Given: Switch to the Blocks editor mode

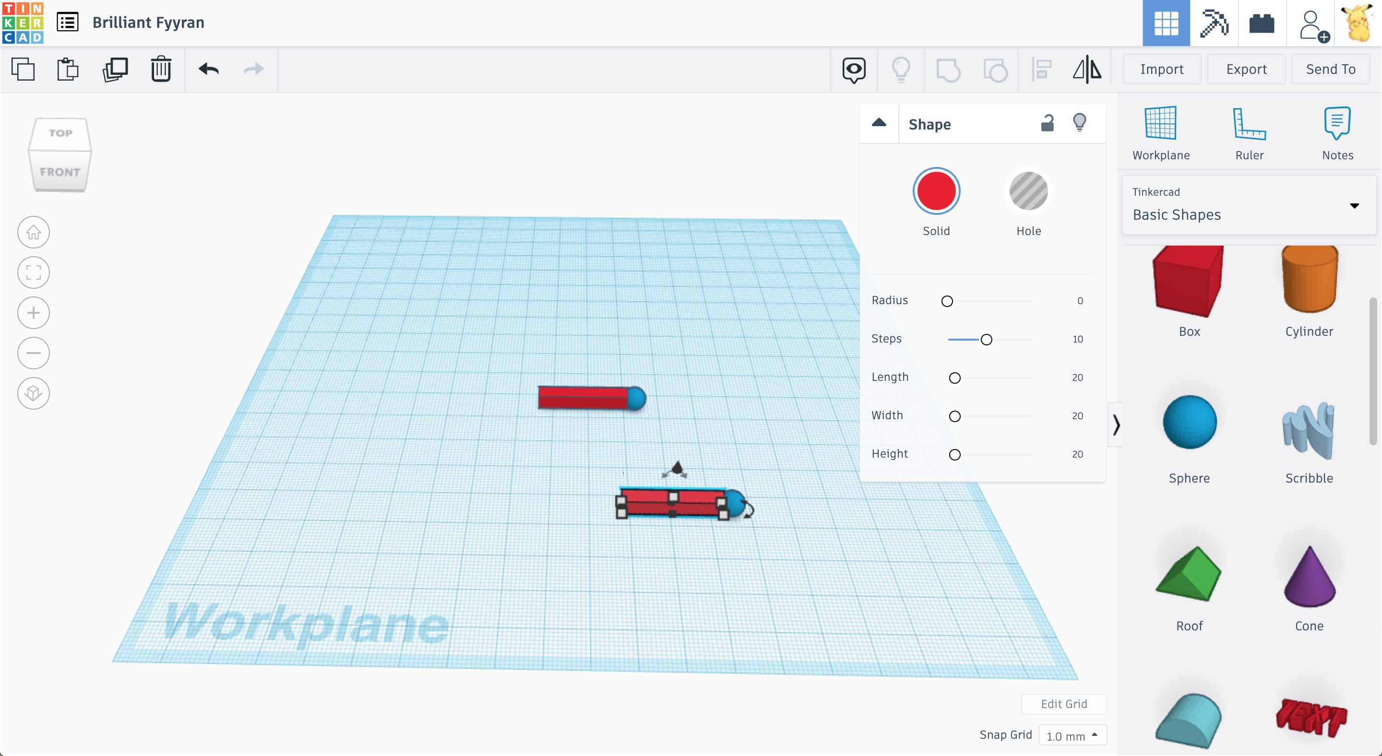Looking at the screenshot, I should pyautogui.click(x=1214, y=23).
